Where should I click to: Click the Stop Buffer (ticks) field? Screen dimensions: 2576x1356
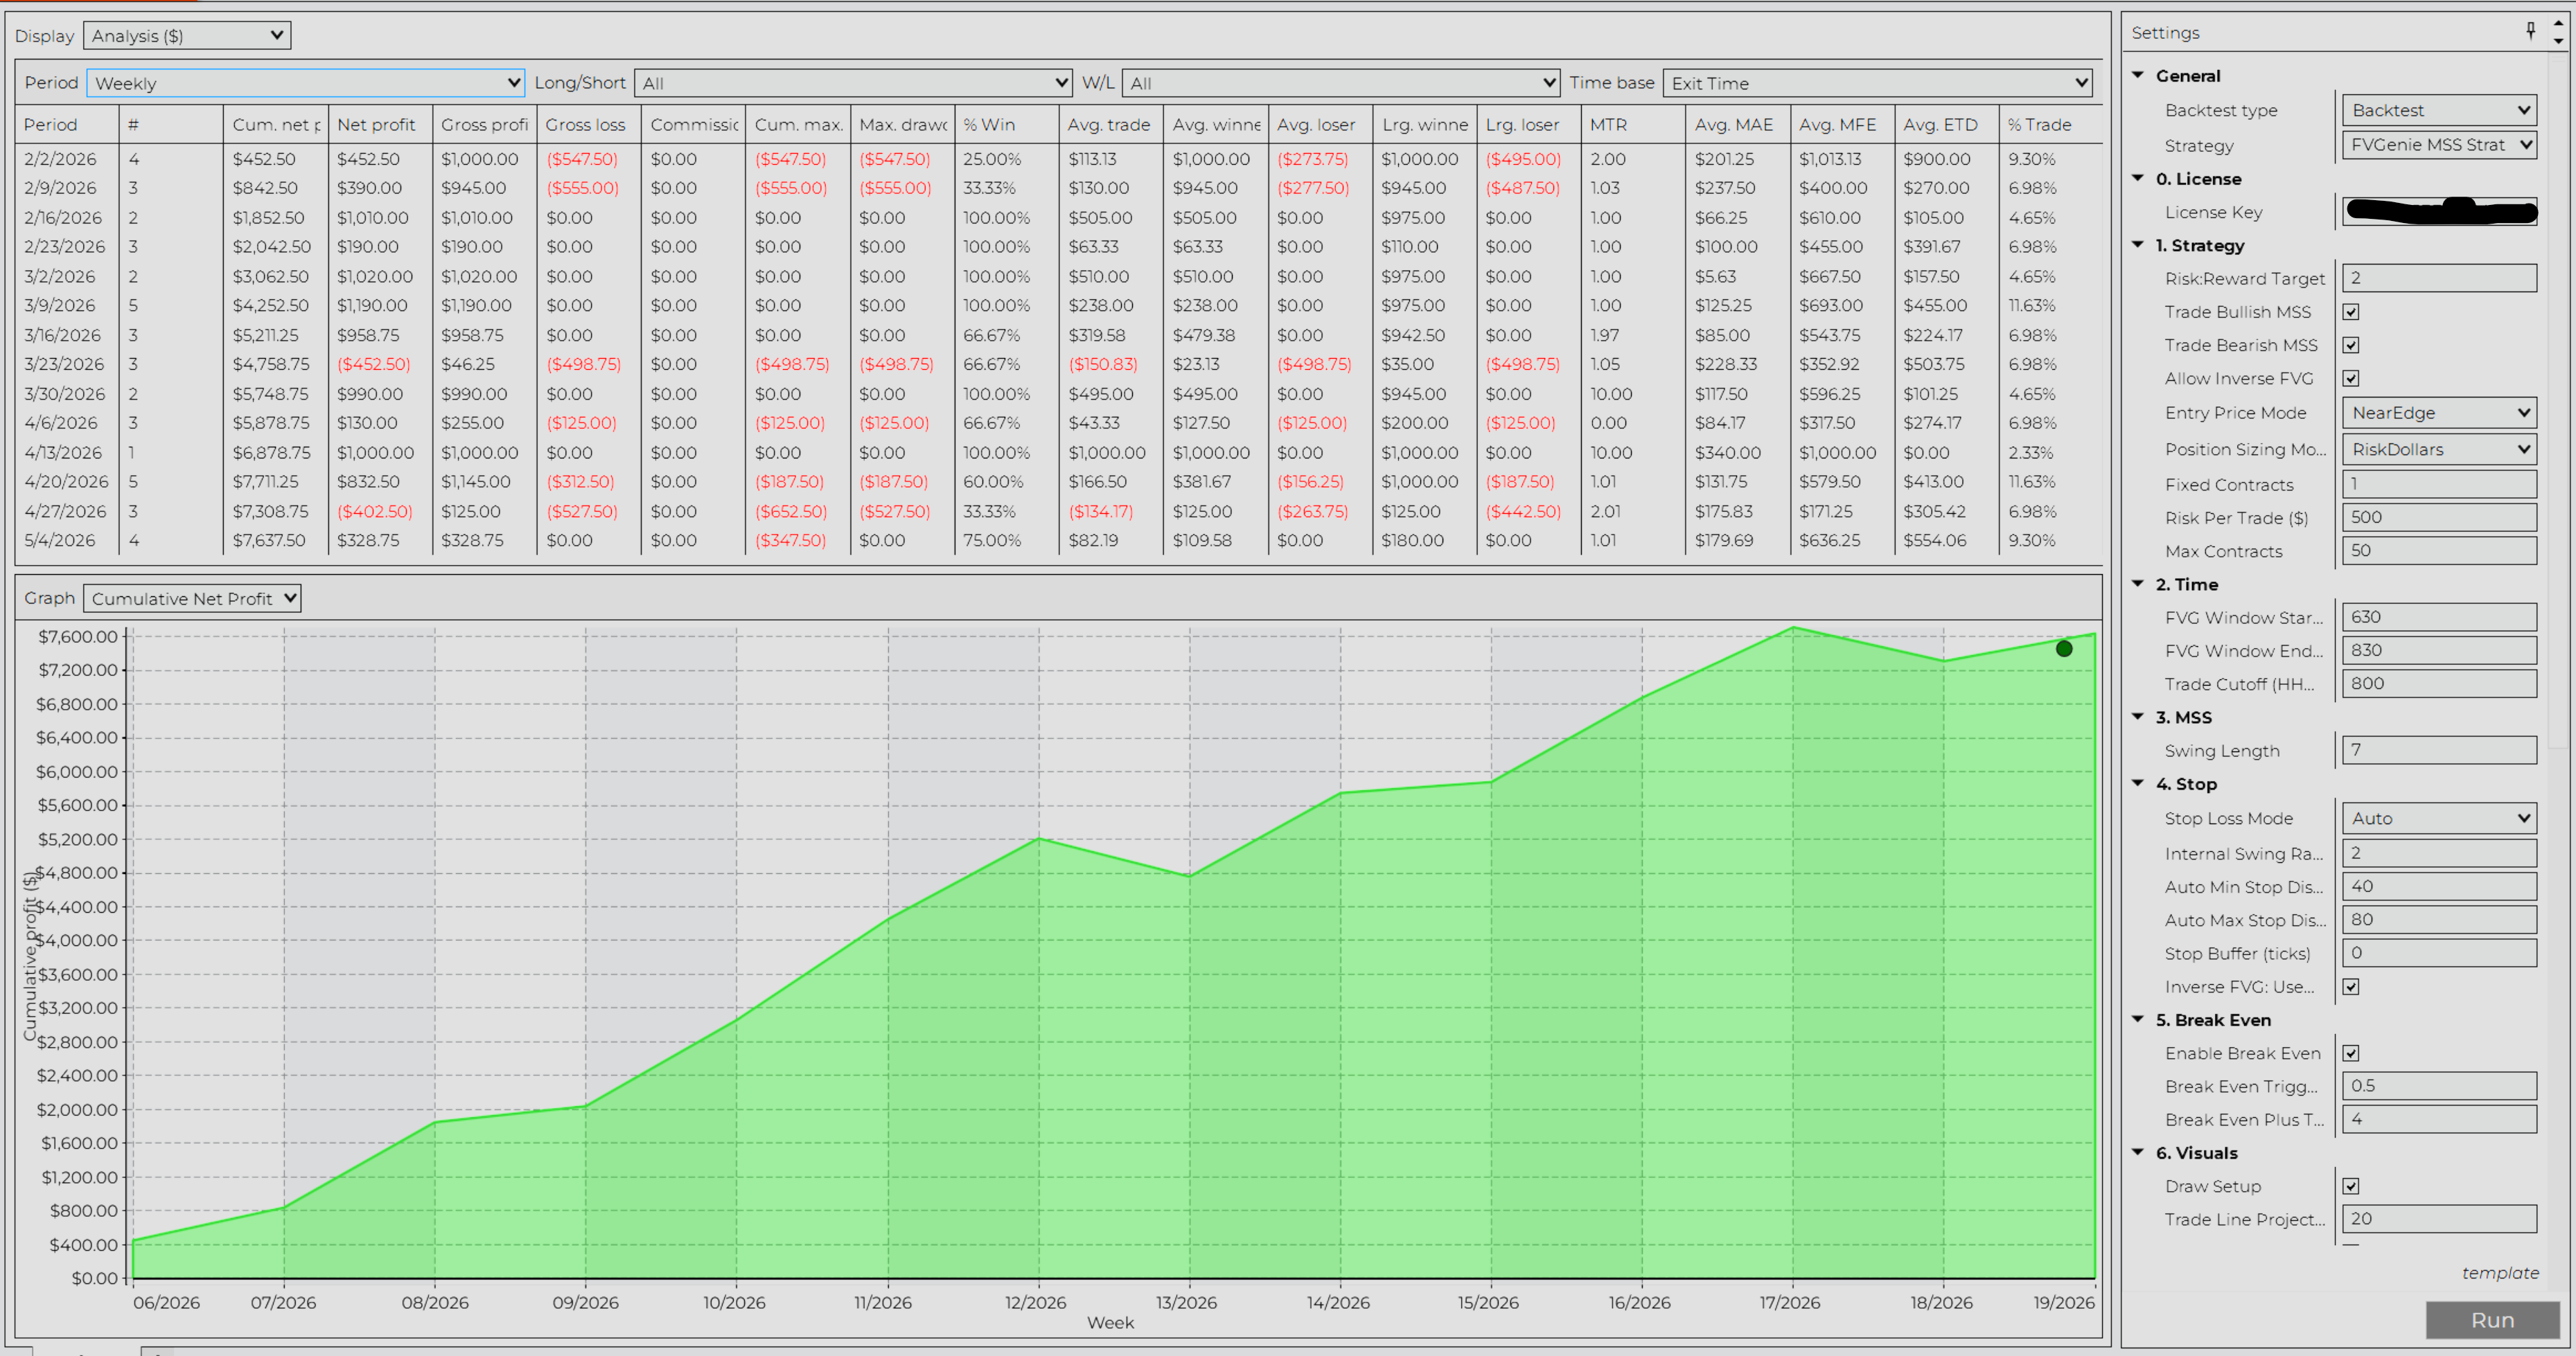2439,952
